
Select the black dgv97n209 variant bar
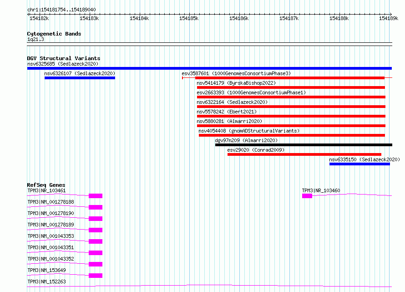304,145
